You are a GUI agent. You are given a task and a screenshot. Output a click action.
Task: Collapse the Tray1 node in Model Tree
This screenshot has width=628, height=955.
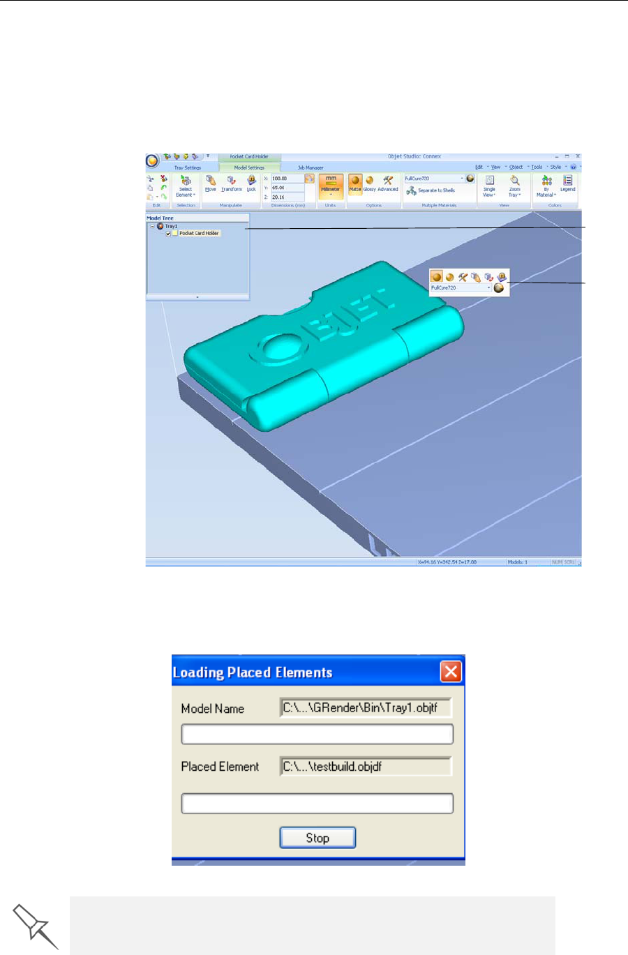(153, 226)
